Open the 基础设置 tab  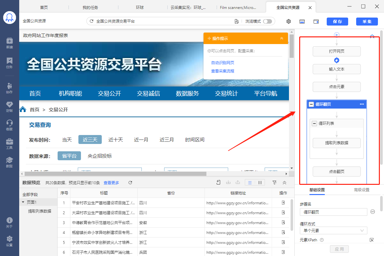(x=317, y=190)
